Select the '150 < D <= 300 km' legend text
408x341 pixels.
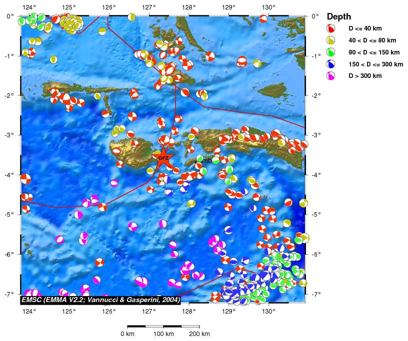coord(375,64)
